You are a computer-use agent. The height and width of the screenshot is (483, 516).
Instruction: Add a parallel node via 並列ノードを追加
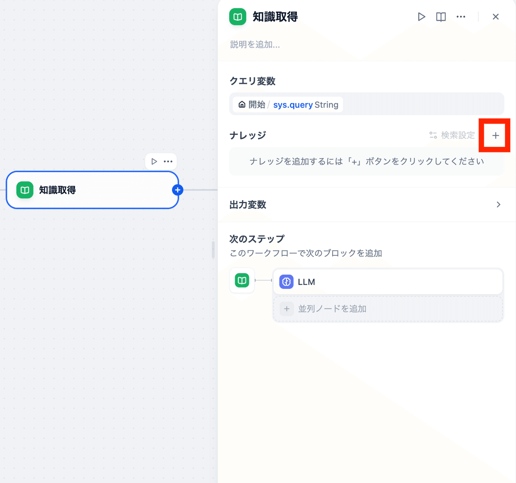click(388, 309)
